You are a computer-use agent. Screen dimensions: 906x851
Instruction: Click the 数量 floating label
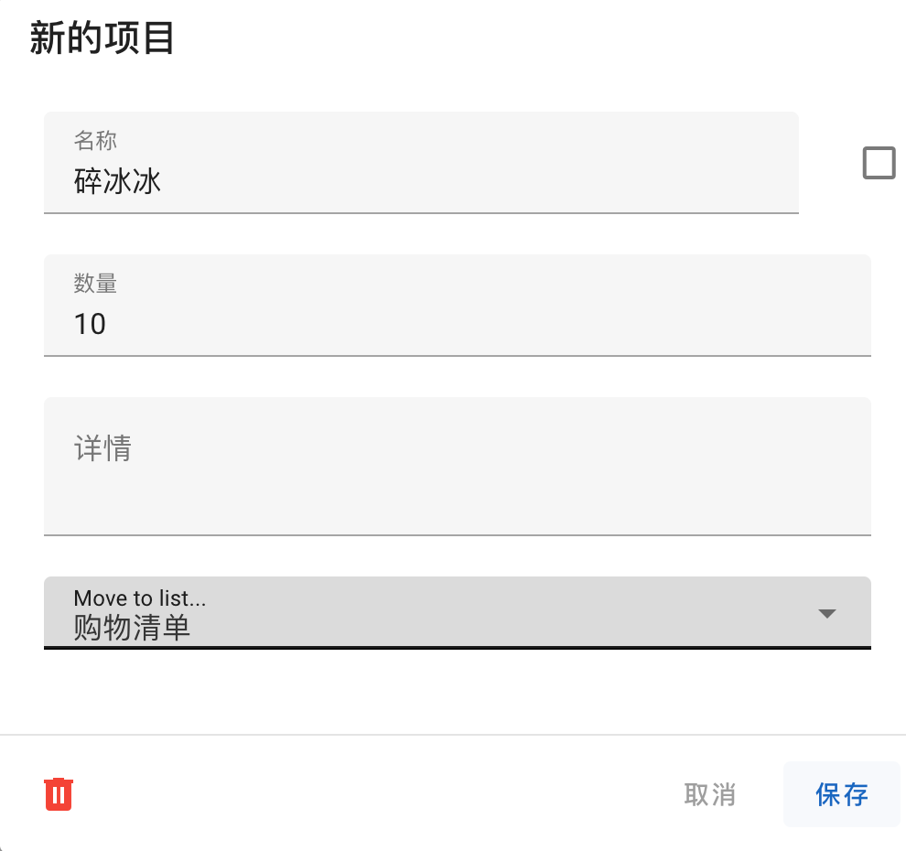click(x=95, y=283)
